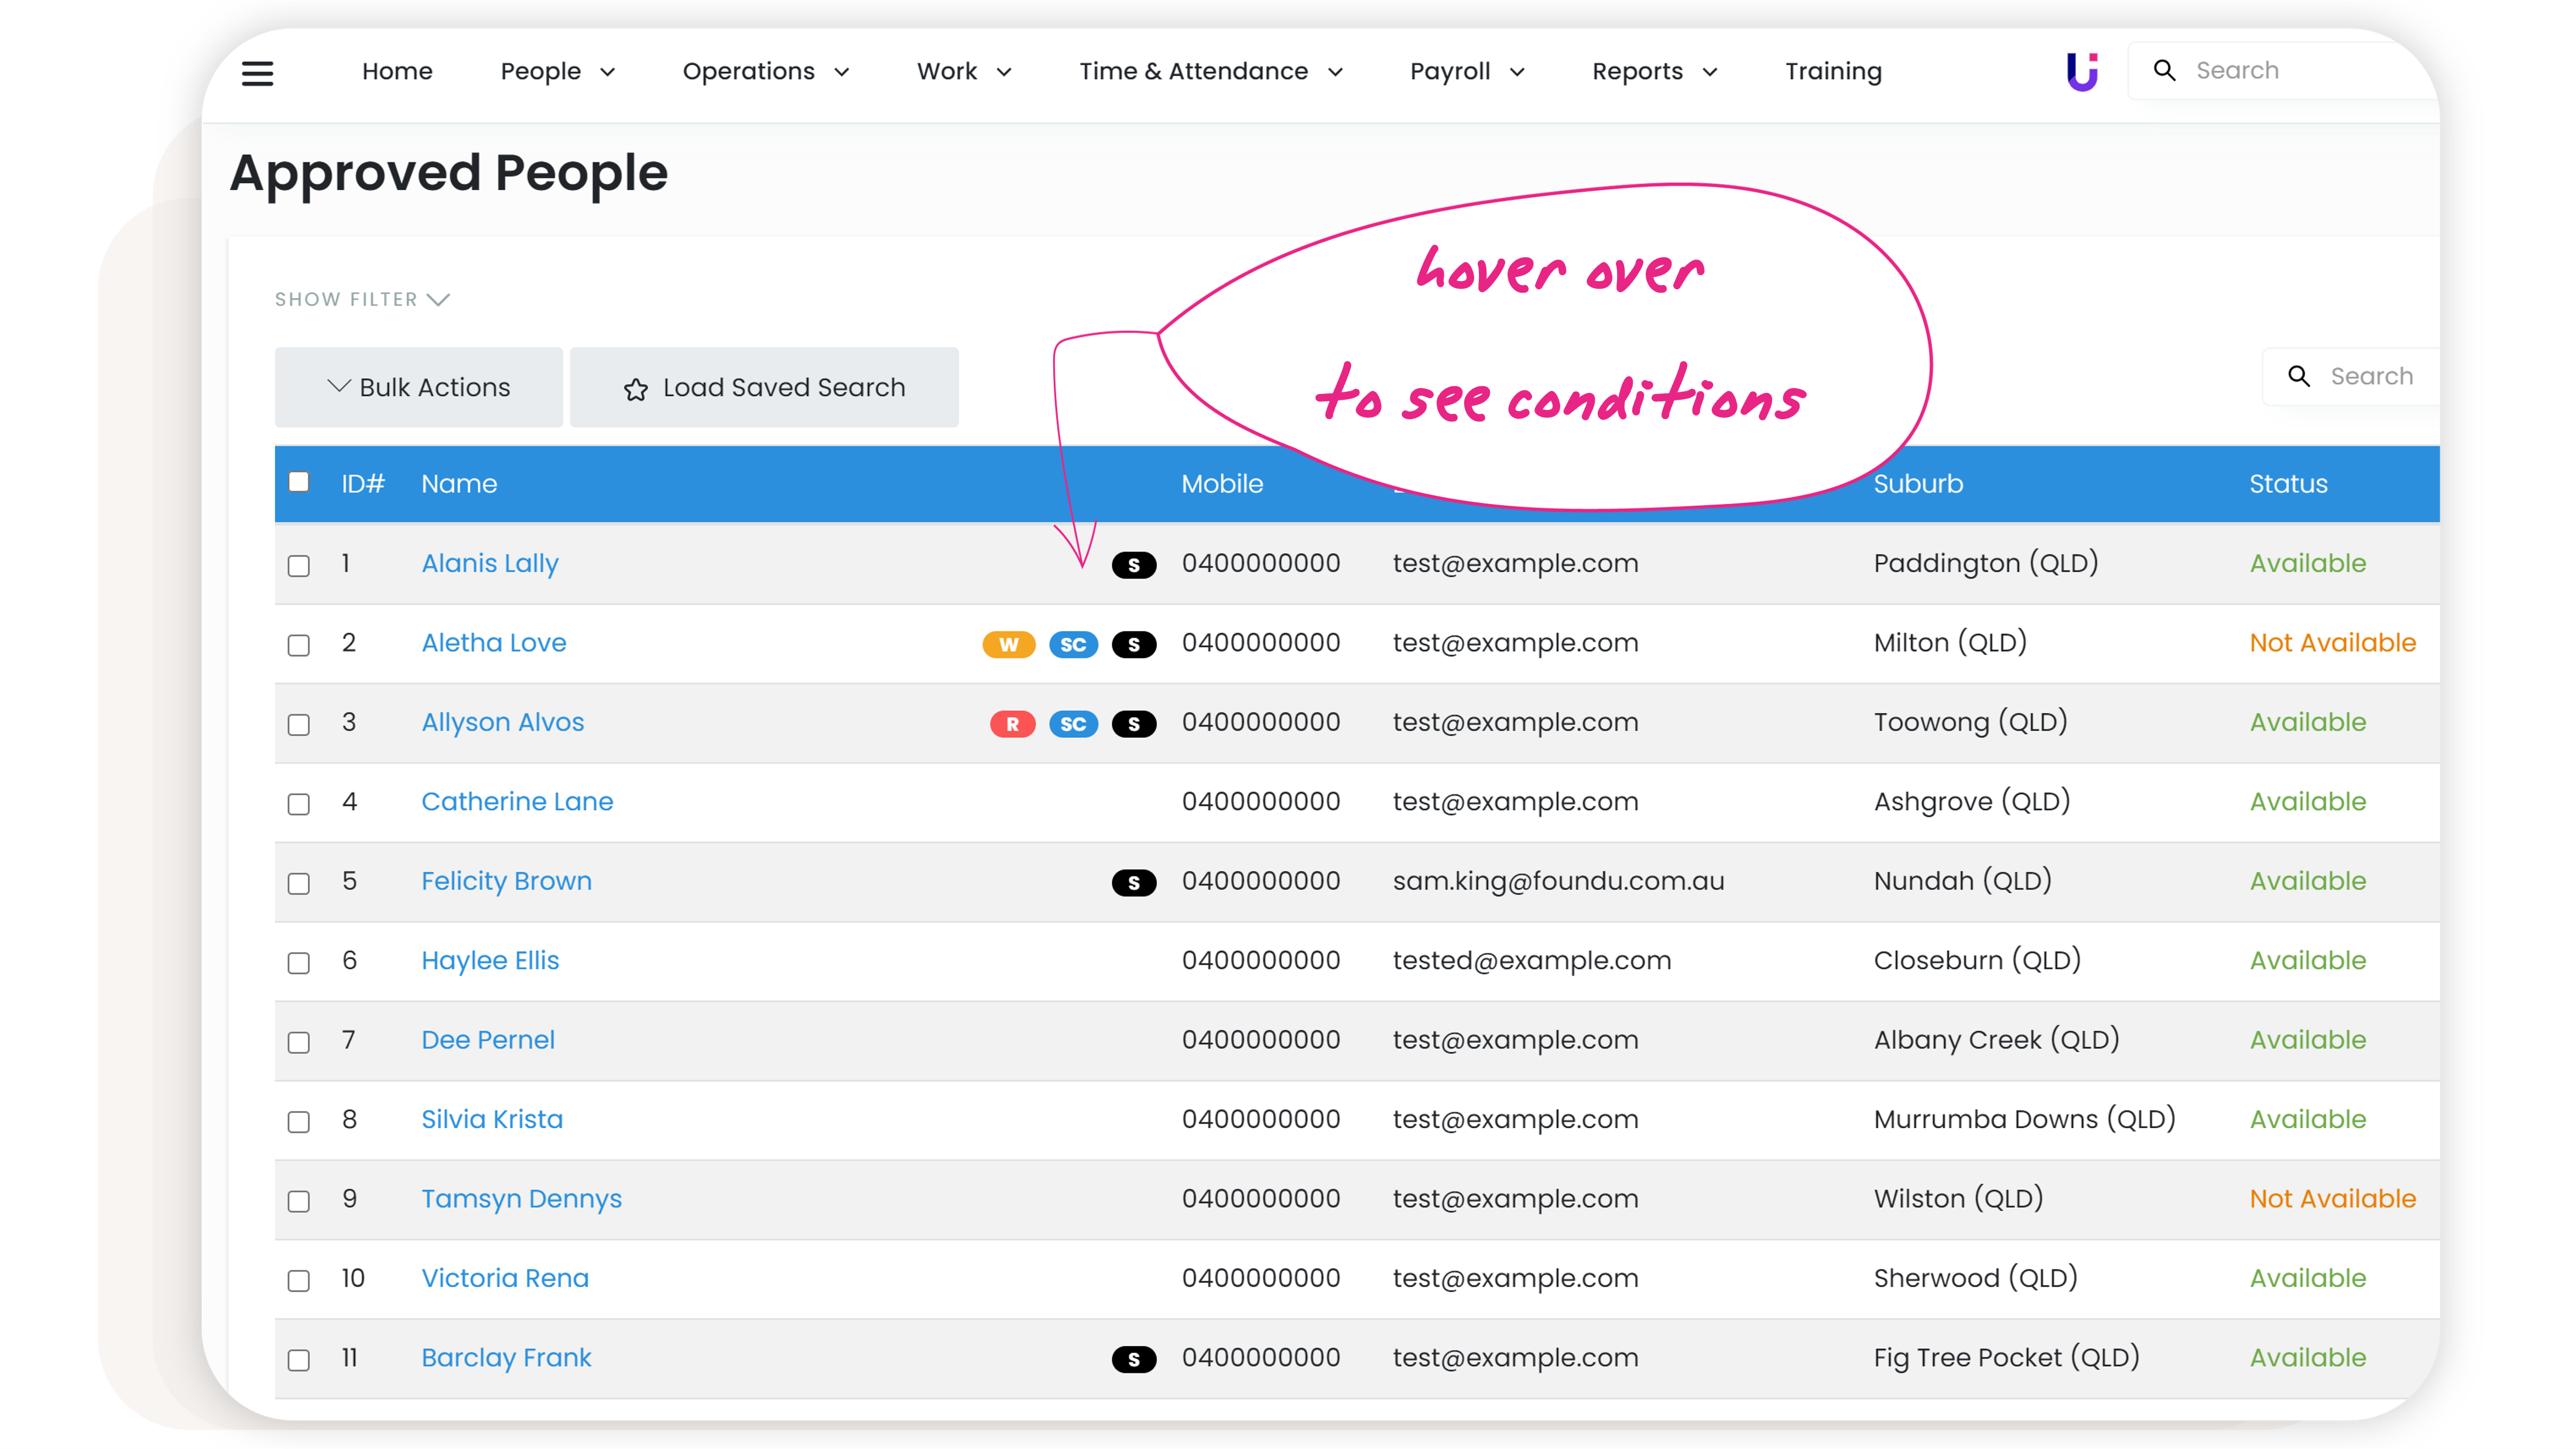Open Haylee Ellis profile link
The height and width of the screenshot is (1449, 2576).
click(490, 960)
